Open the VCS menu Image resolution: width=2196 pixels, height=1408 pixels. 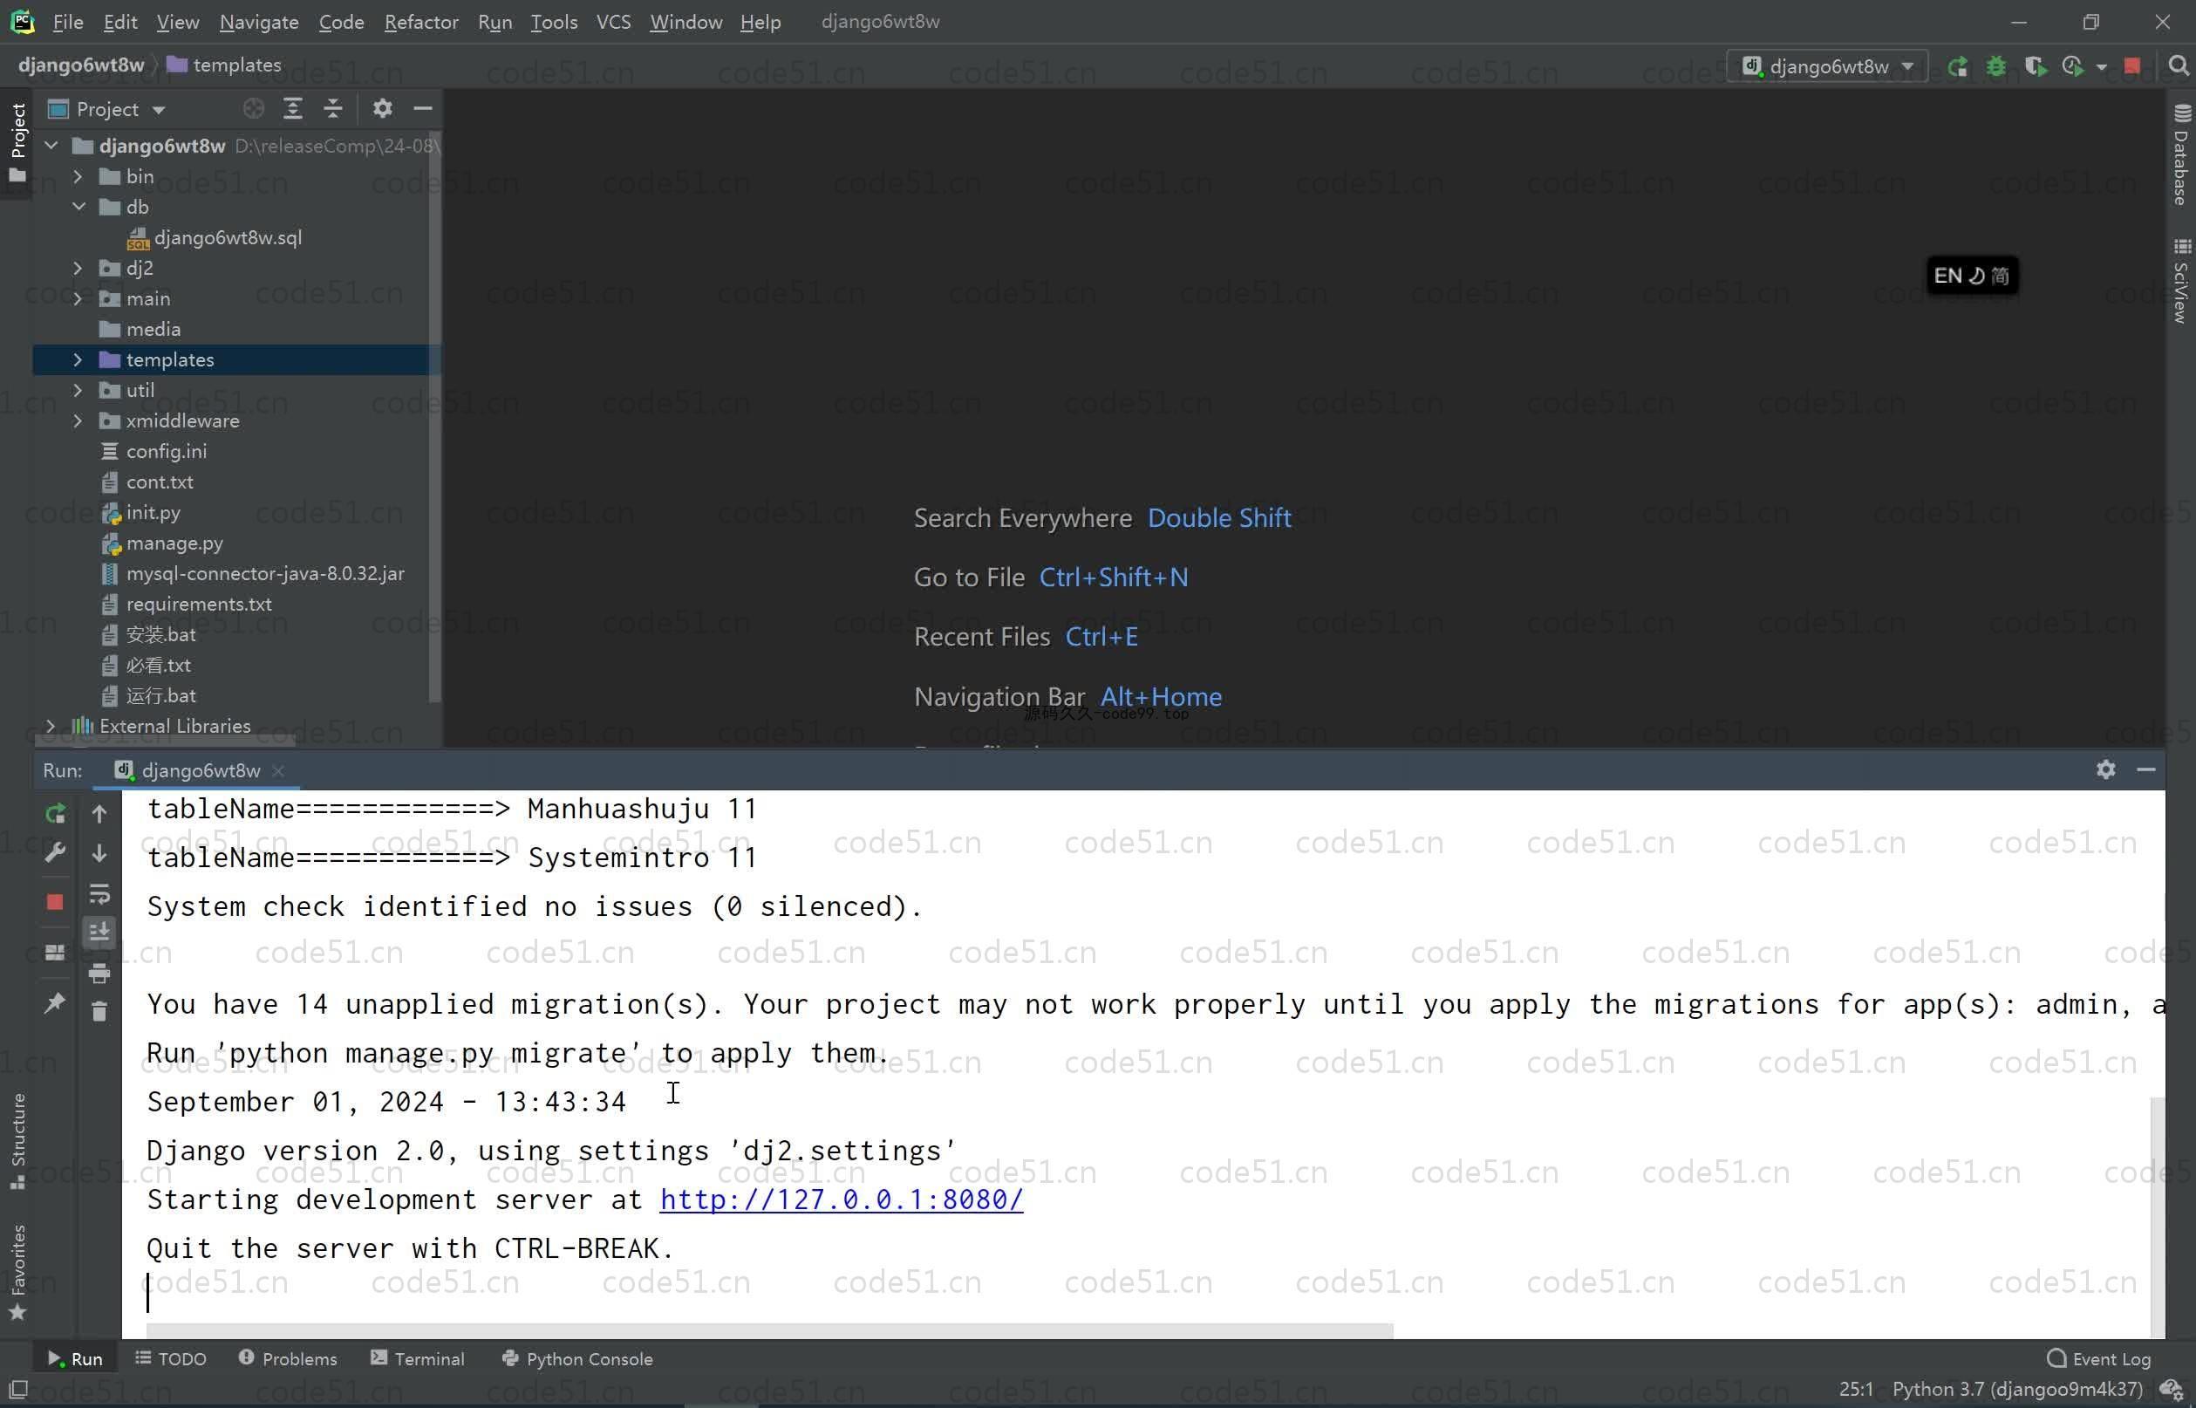click(x=613, y=22)
